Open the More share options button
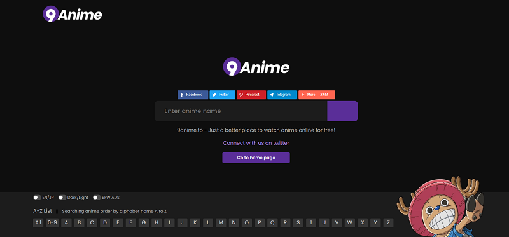This screenshot has height=237, width=509. pos(316,95)
